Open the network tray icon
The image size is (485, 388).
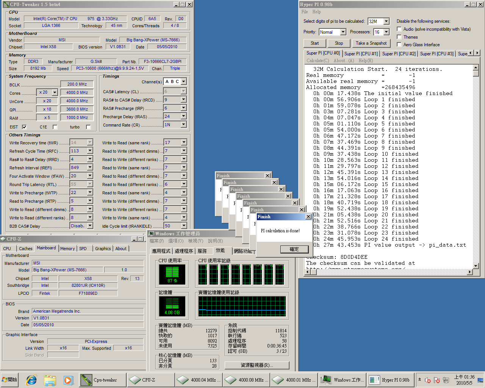click(446, 380)
